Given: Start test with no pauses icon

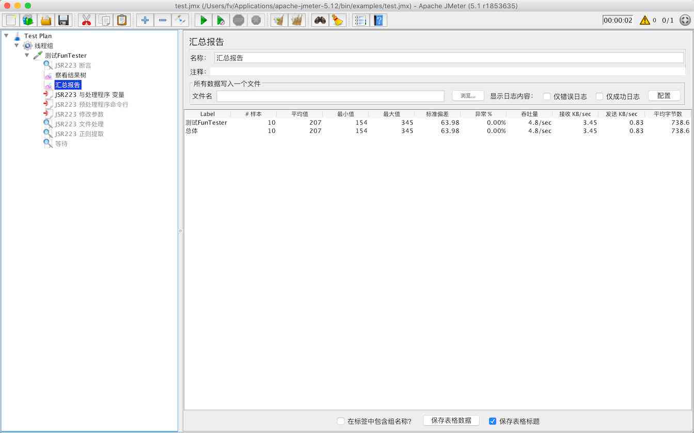Looking at the screenshot, I should coord(221,20).
